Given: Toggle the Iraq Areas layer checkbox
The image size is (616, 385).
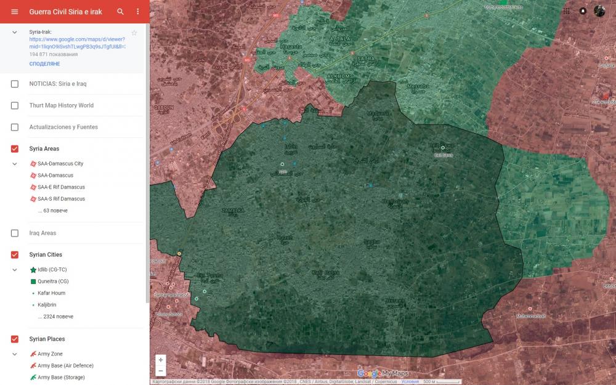Looking at the screenshot, I should click(15, 233).
